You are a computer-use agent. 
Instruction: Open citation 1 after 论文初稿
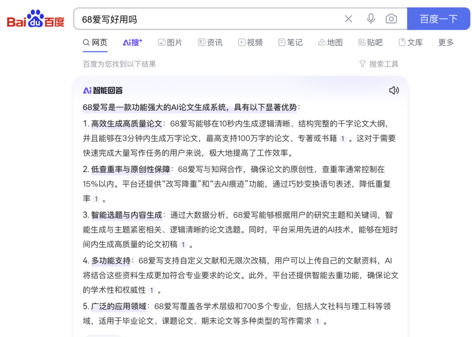[183, 245]
